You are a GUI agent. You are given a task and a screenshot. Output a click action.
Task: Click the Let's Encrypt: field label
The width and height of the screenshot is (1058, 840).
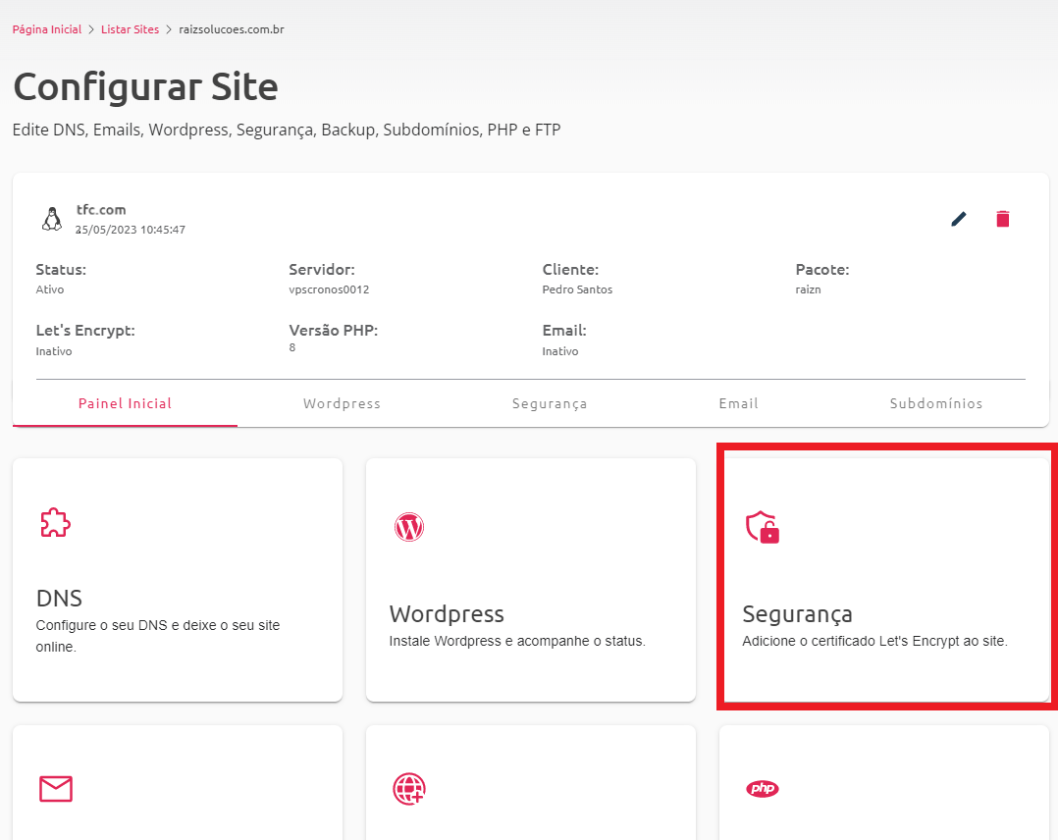[x=85, y=331]
